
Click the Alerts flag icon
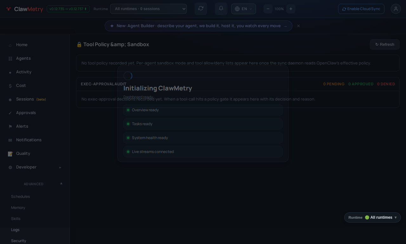(x=10, y=127)
